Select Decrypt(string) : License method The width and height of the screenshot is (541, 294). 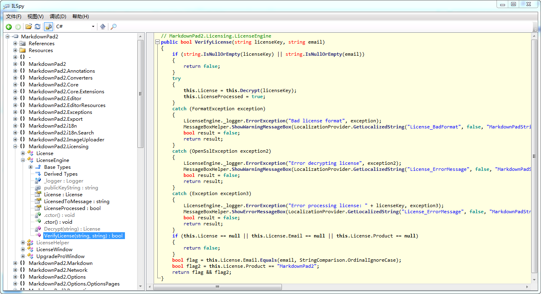72,229
